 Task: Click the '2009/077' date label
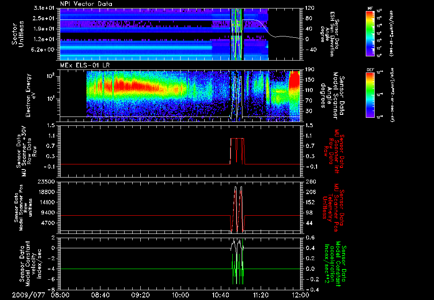tap(28, 295)
